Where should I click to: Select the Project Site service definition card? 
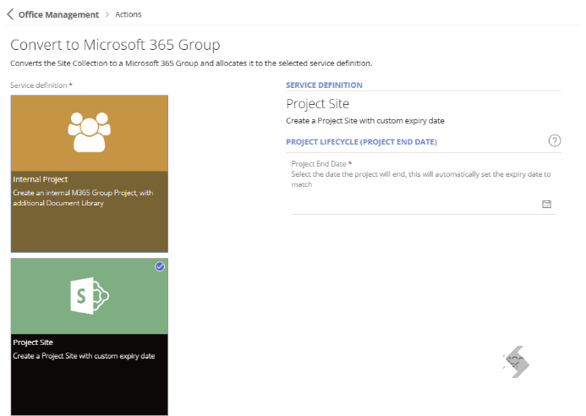click(90, 337)
